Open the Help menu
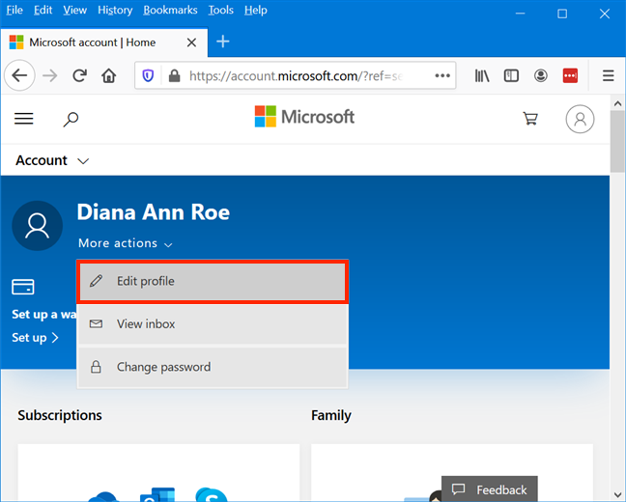 255,10
